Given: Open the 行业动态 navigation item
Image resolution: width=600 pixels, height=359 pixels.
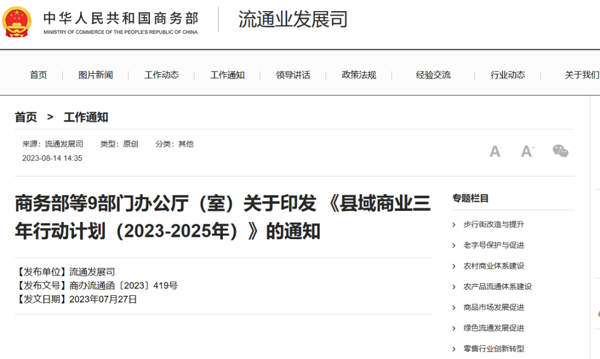Looking at the screenshot, I should click(508, 75).
